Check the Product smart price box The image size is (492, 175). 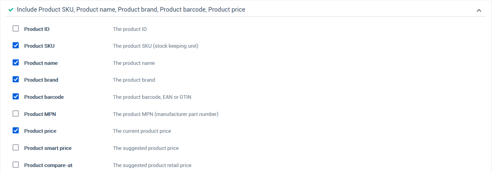point(16,147)
